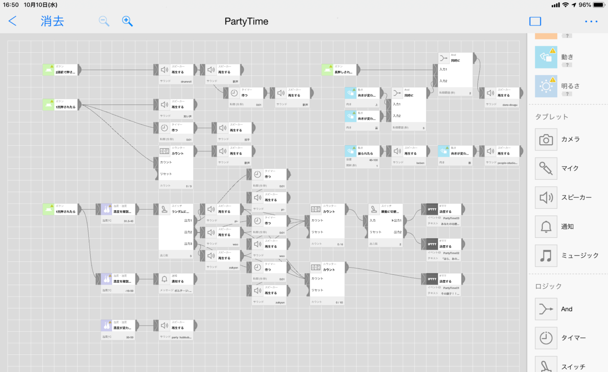Viewport: 608px width, 372px height.
Task: Open the IFTTT node for event PartyTime03
Action: (444, 214)
